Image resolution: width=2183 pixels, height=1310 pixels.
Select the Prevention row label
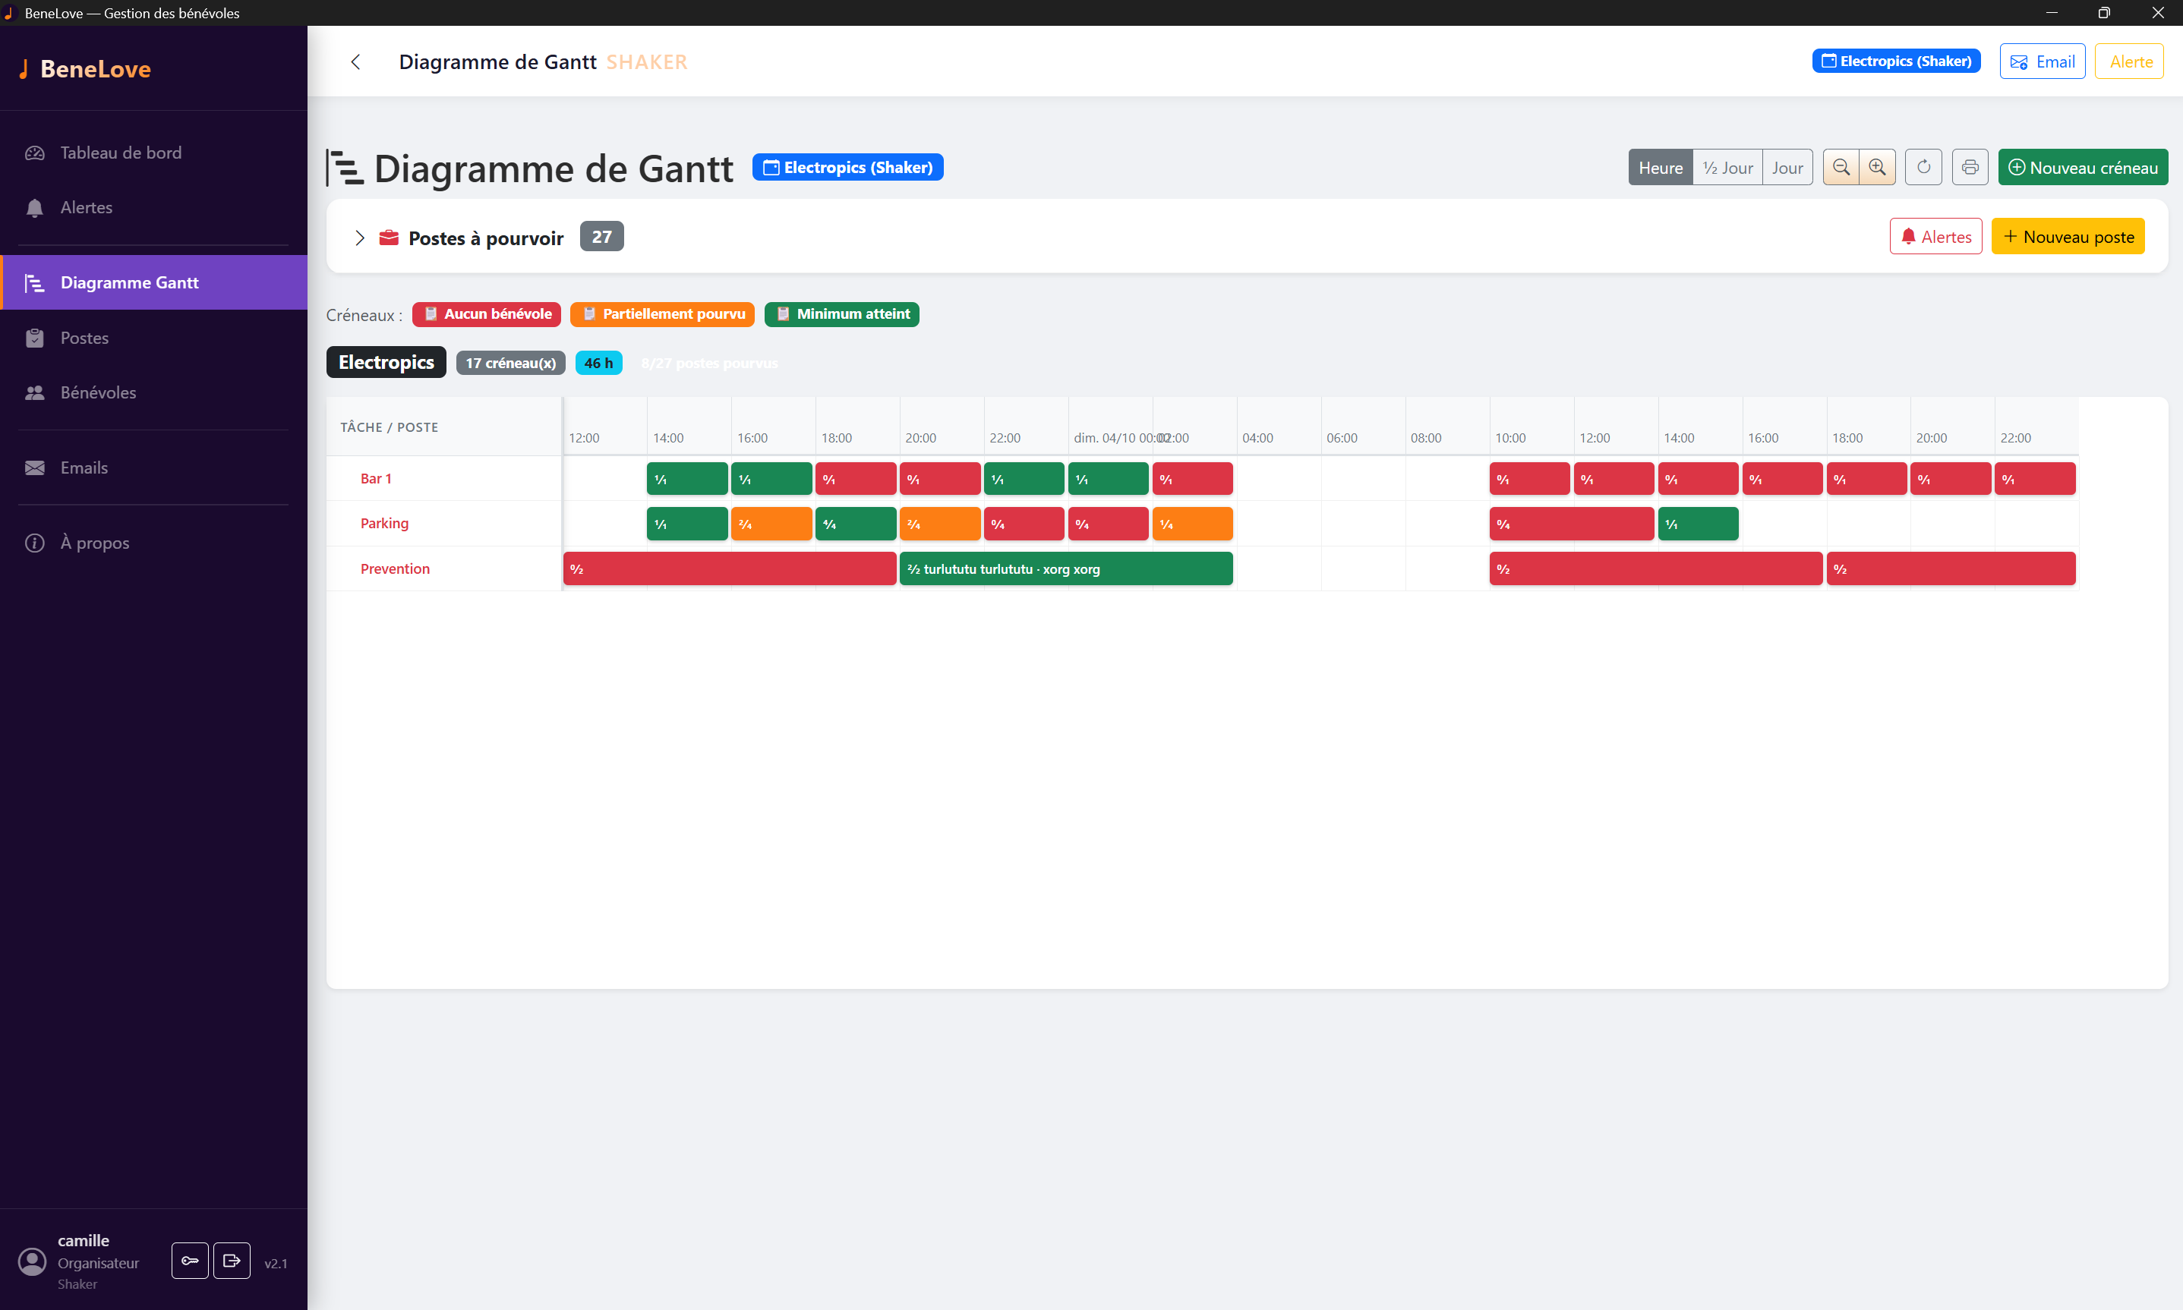395,568
